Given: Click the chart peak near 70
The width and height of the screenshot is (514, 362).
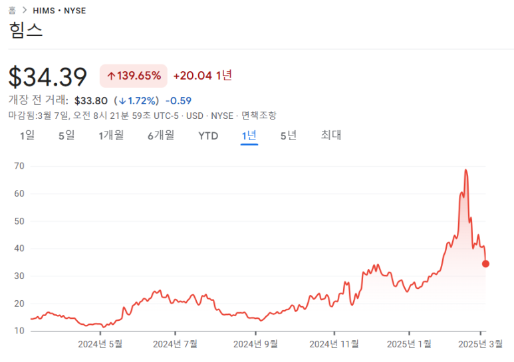Looking at the screenshot, I should tap(465, 170).
